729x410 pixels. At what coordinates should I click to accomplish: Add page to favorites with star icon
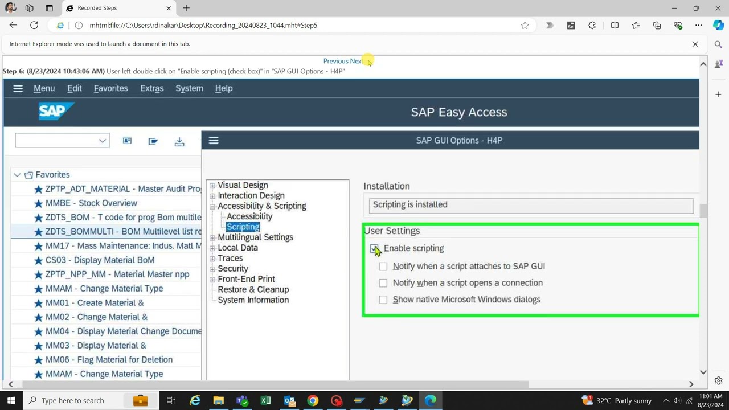525,25
